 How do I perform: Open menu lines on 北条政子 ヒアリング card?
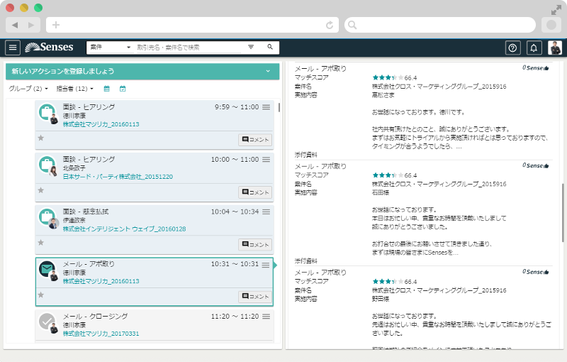coord(266,160)
